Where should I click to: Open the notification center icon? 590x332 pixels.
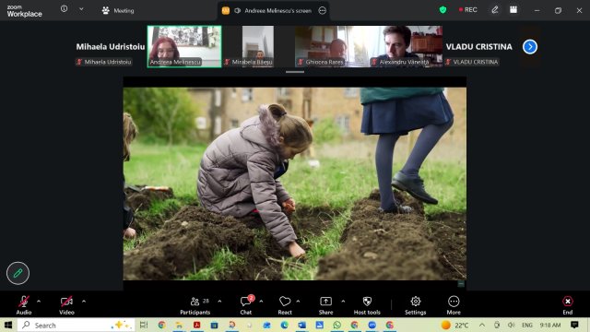coord(574,325)
